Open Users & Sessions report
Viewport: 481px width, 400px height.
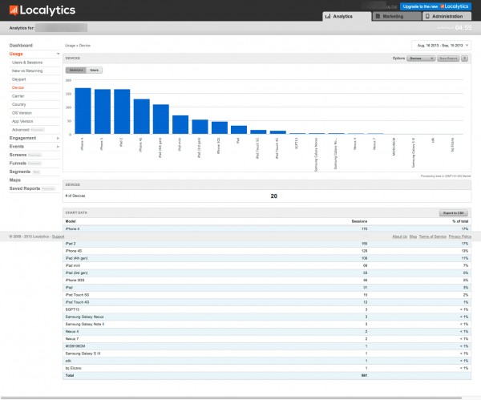click(27, 63)
